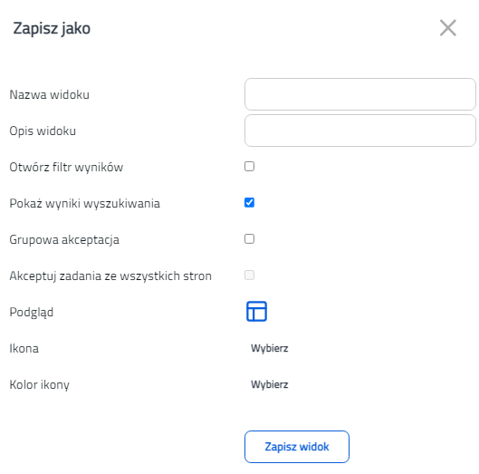Toggle Akceptuj zadania ze wszystkich stron checkbox
The image size is (479, 474).
[x=249, y=275]
